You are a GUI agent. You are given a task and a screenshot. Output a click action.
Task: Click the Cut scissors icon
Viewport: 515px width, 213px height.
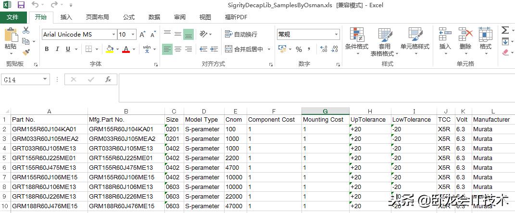26,30
